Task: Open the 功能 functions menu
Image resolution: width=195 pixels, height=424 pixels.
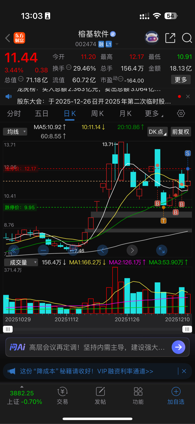Action: (138, 396)
